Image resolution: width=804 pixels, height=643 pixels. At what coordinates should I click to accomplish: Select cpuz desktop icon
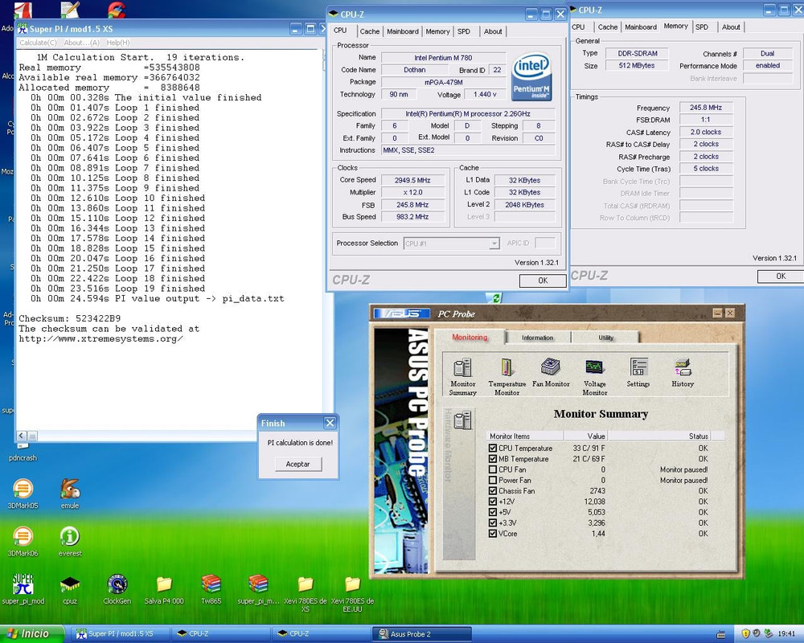pyautogui.click(x=70, y=590)
